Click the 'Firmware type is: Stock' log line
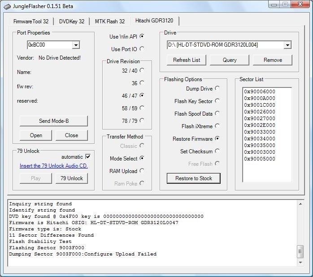 pos(45,229)
